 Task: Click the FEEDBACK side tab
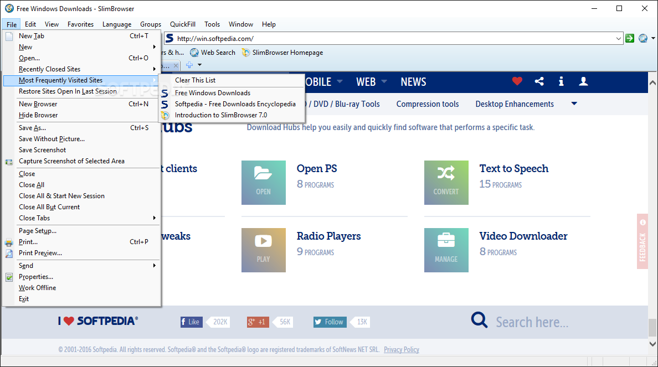pyautogui.click(x=642, y=241)
